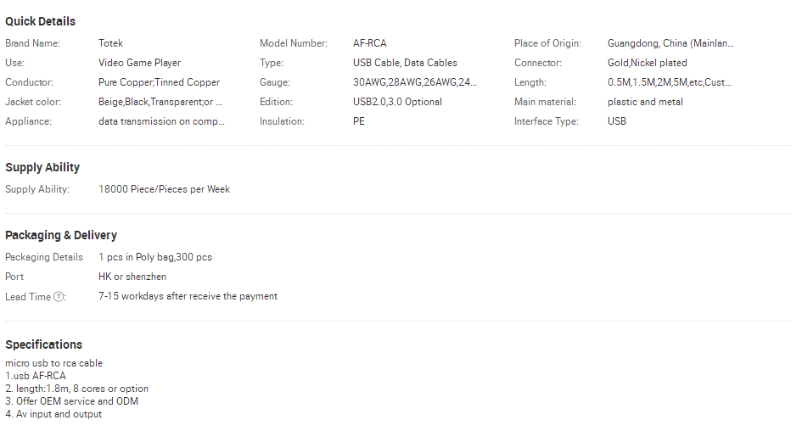This screenshot has width=802, height=431.
Task: Select the Supply Ability section heading
Action: click(x=42, y=167)
